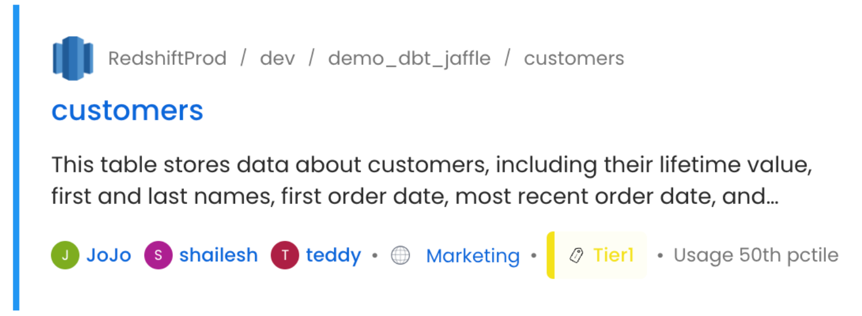Image resolution: width=862 pixels, height=316 pixels.
Task: Open the Marketing domain link
Action: [x=472, y=256]
